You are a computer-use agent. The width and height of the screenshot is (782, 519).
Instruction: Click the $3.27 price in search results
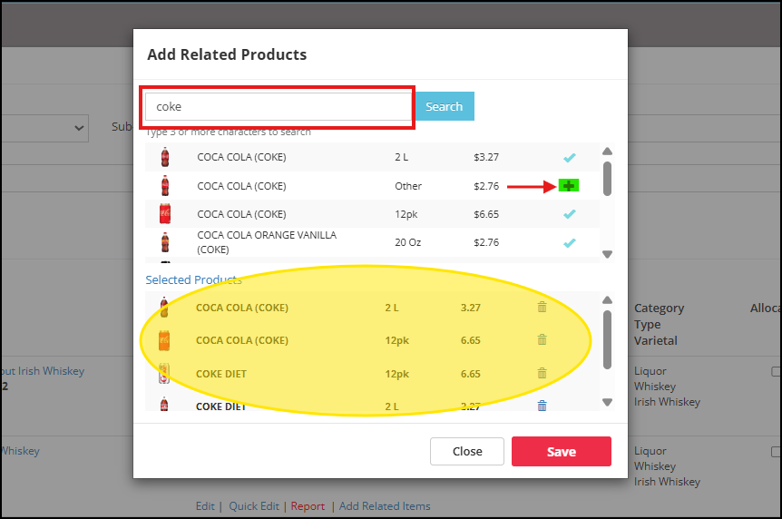point(486,157)
